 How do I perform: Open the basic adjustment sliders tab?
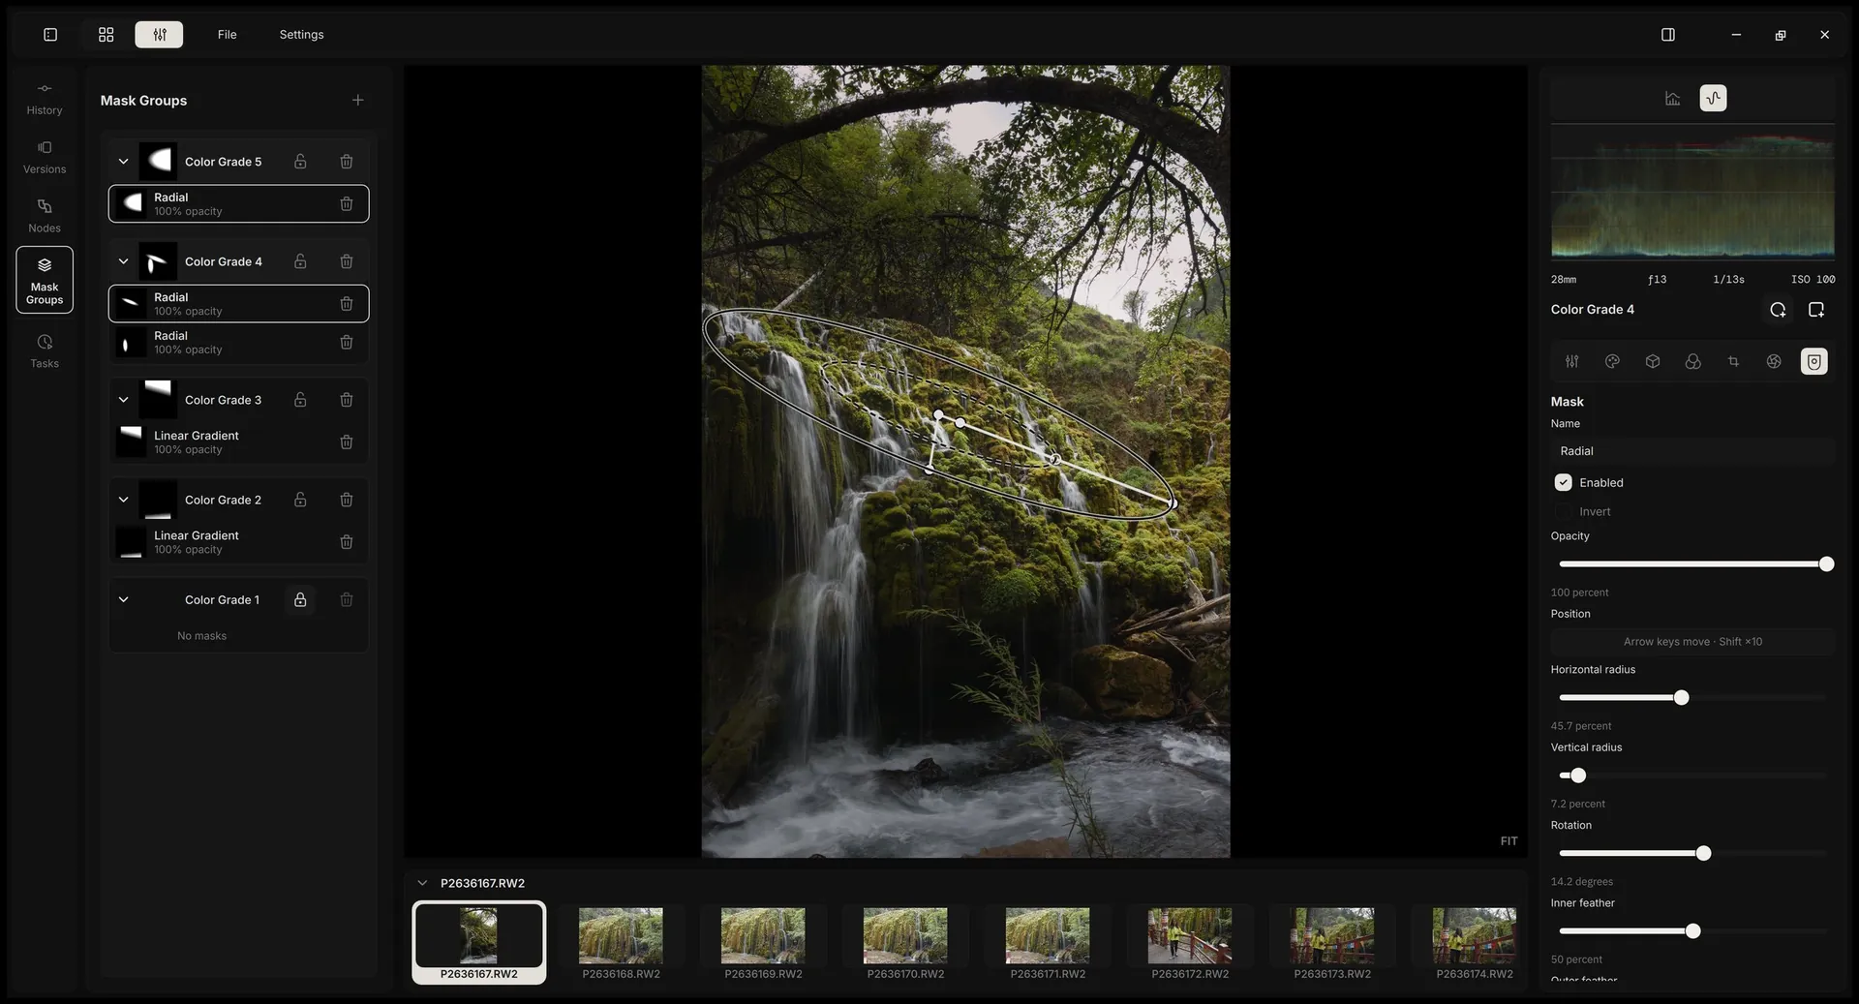(1571, 362)
